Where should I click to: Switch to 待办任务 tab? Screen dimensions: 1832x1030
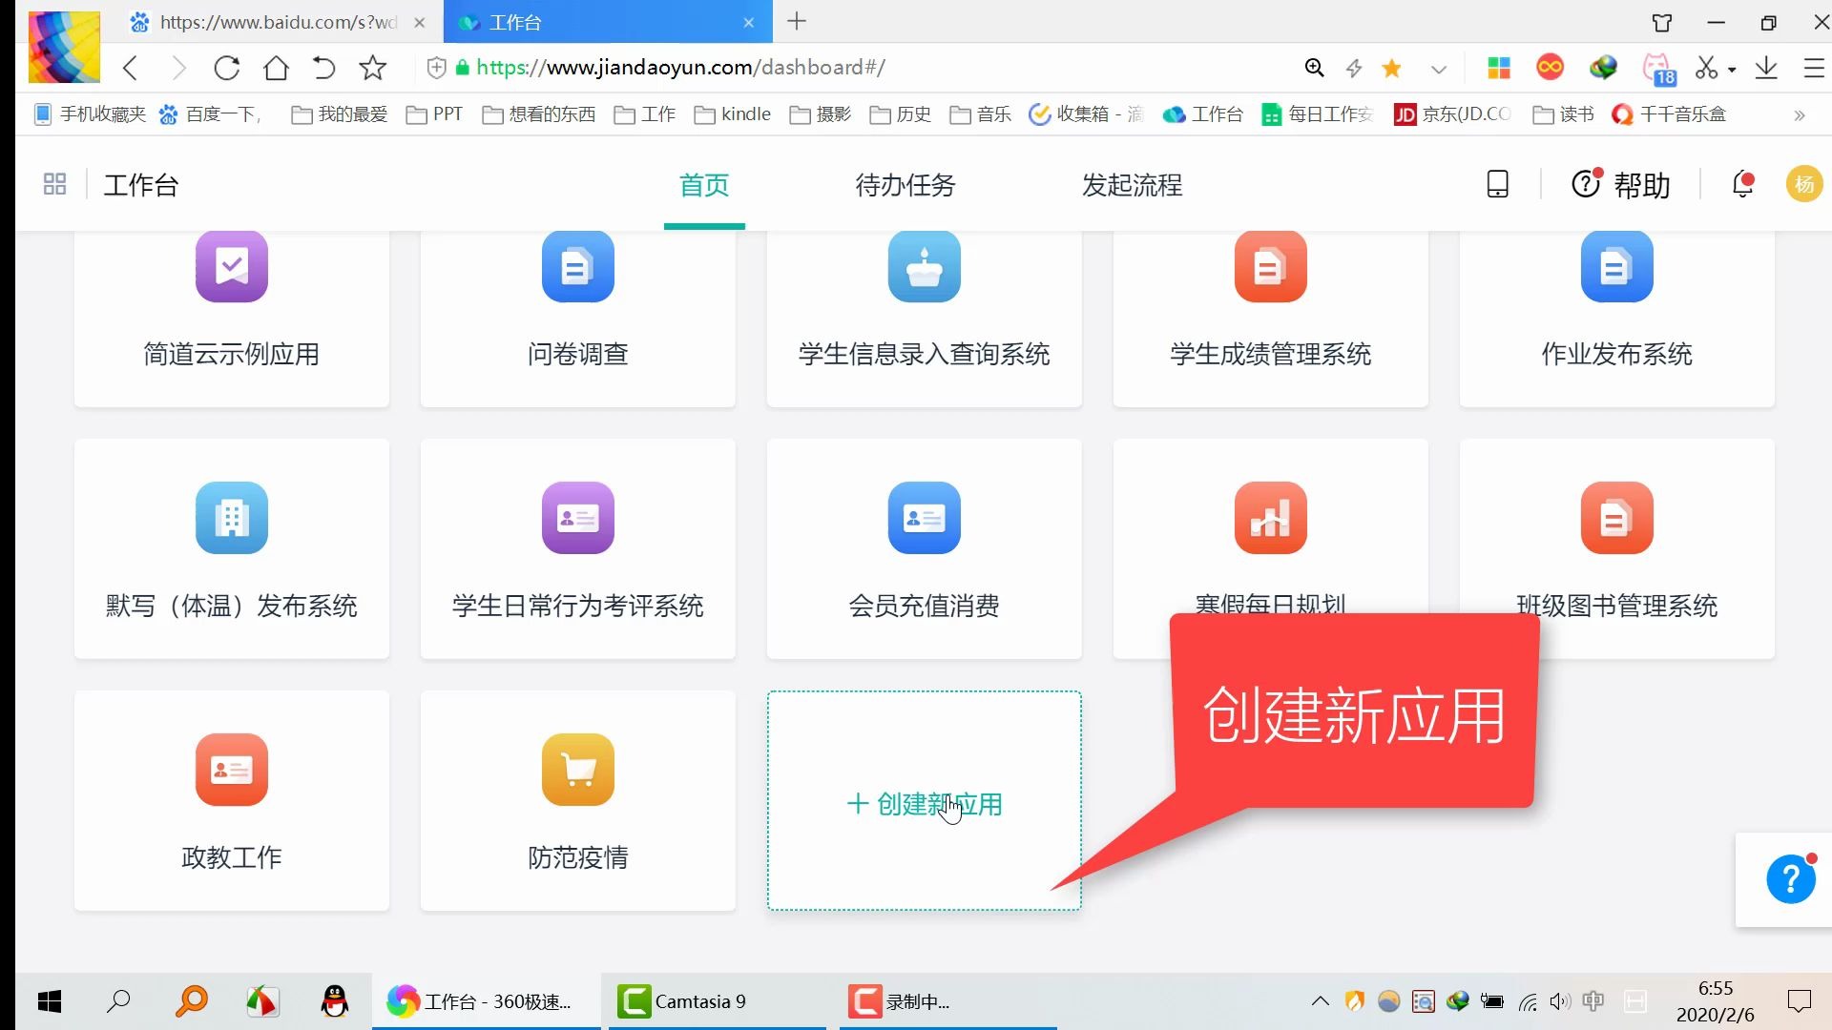tap(904, 185)
